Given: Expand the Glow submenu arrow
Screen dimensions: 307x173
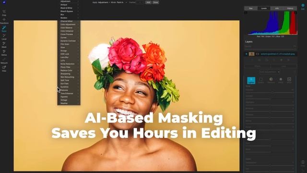Looking at the screenshot, I should (78, 48).
